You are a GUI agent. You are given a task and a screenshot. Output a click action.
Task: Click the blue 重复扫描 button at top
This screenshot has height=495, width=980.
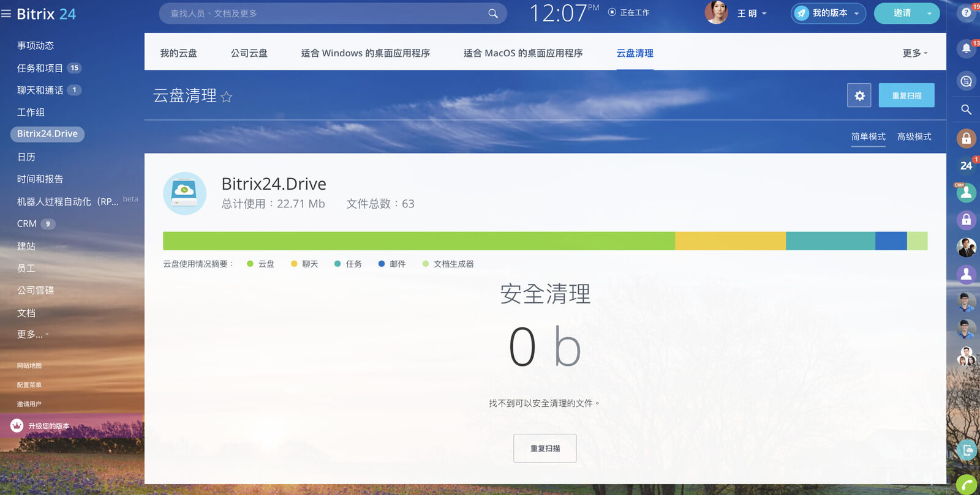coord(907,95)
